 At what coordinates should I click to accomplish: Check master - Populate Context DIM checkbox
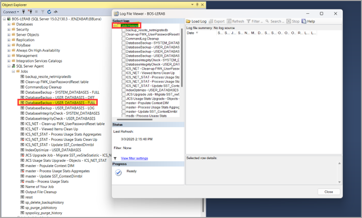[123, 103]
